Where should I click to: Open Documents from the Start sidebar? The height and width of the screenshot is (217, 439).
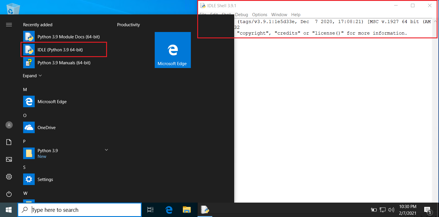[9, 142]
